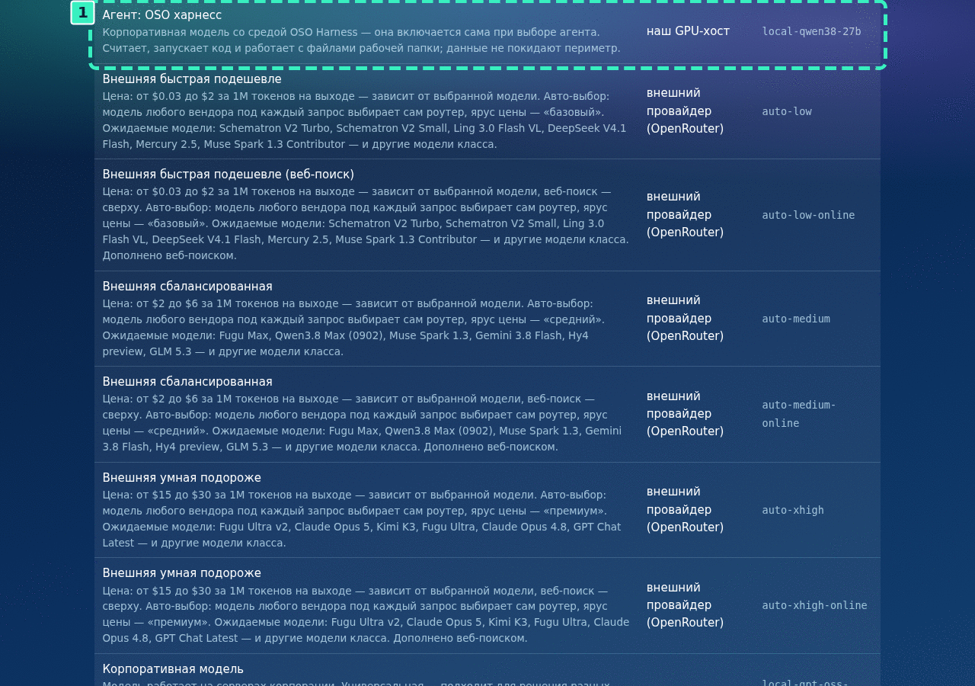Viewport: 975px width, 686px height.
Task: Open the "Корпоративная модель" row title
Action: 173,669
